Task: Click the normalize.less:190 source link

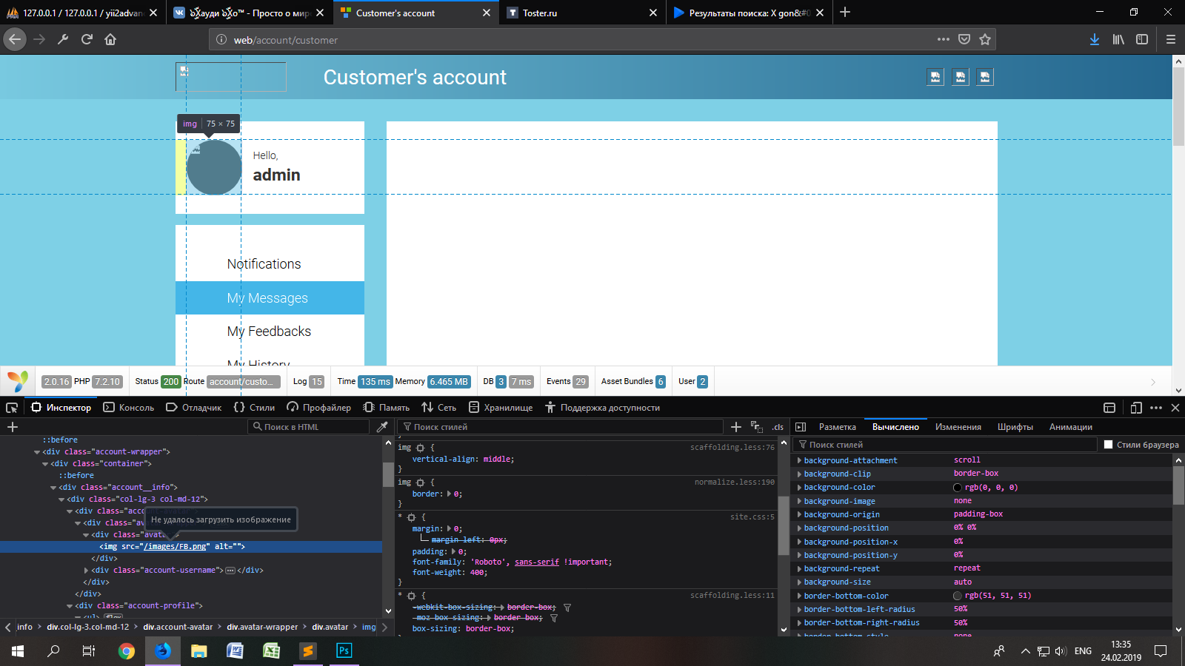Action: tap(734, 482)
